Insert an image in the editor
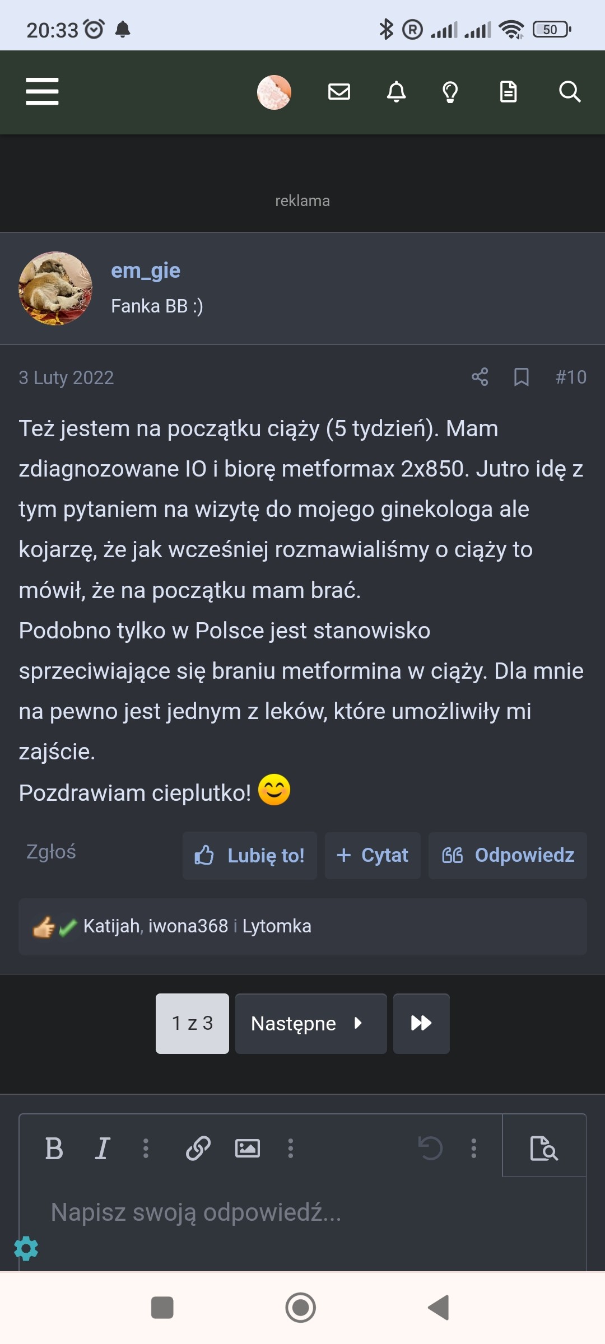This screenshot has height=1344, width=605. [247, 1149]
